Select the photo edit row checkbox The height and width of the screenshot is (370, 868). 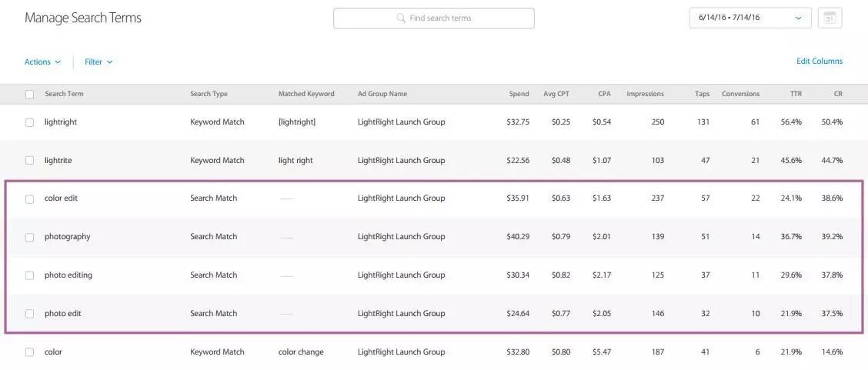(30, 314)
